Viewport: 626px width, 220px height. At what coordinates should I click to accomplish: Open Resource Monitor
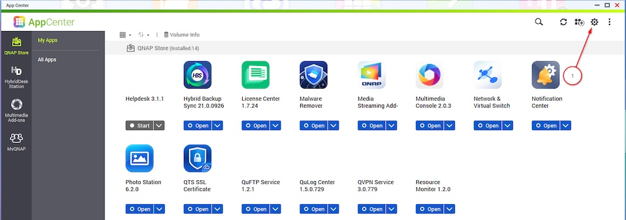(430, 209)
